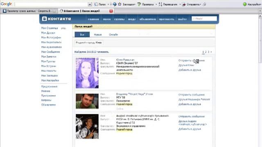
Task: Click the pen icon right of Отправить
Action: pyautogui.click(x=204, y=4)
